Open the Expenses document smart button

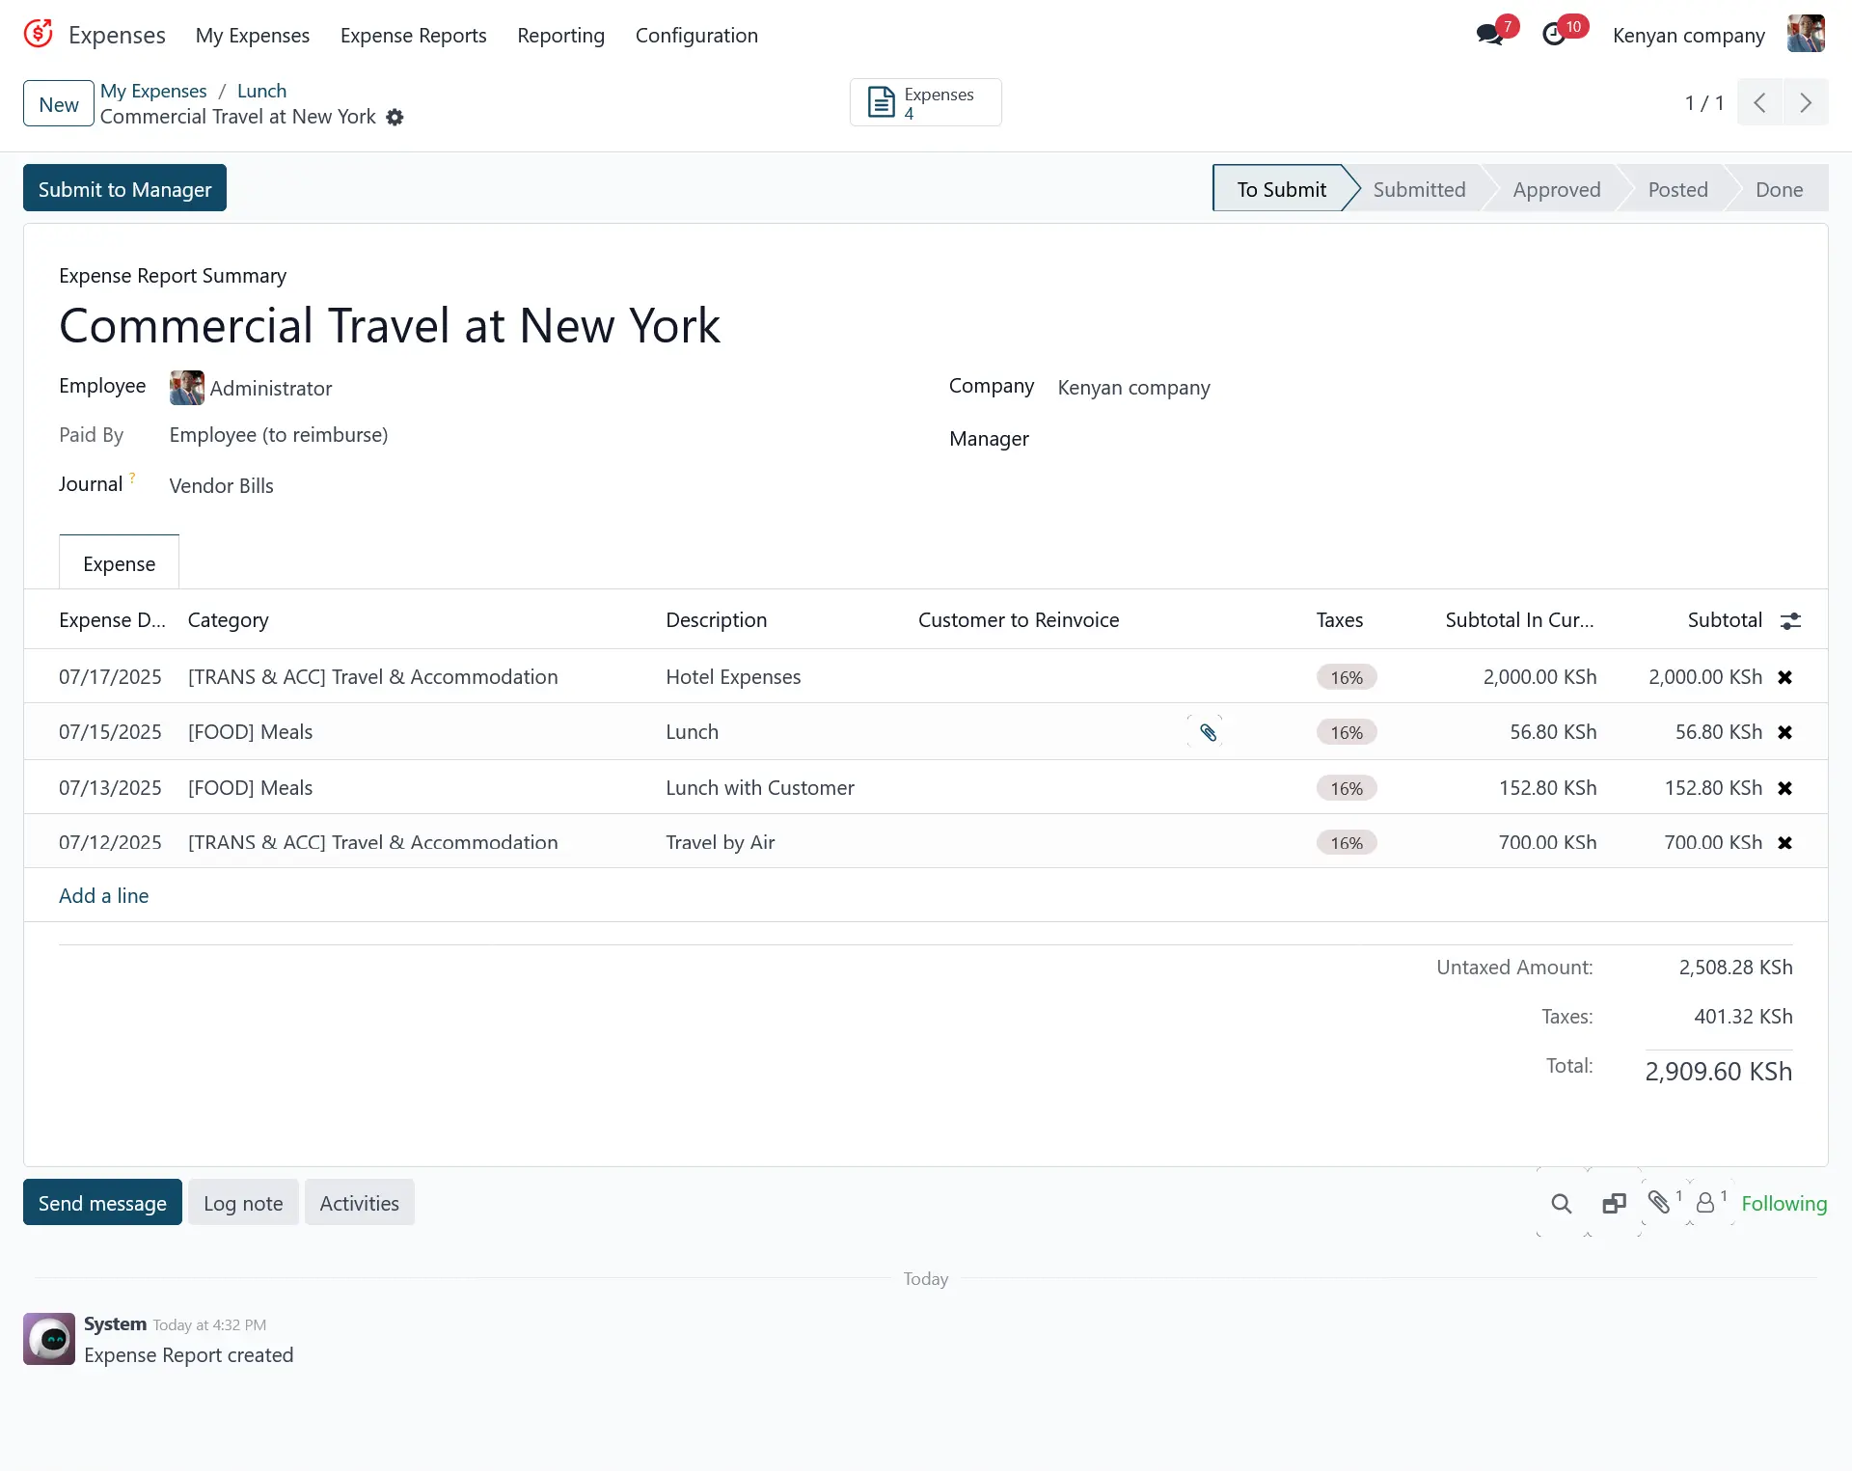(925, 102)
